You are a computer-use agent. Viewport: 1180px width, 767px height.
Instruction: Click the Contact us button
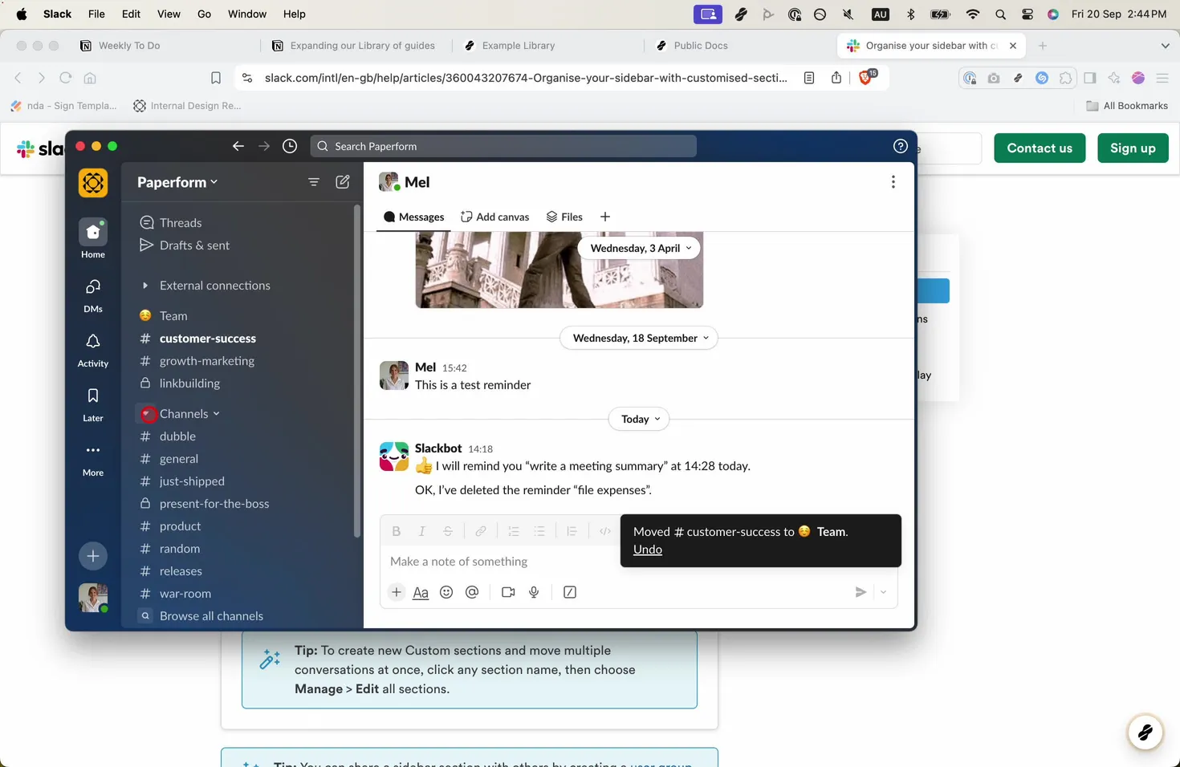[x=1040, y=148]
